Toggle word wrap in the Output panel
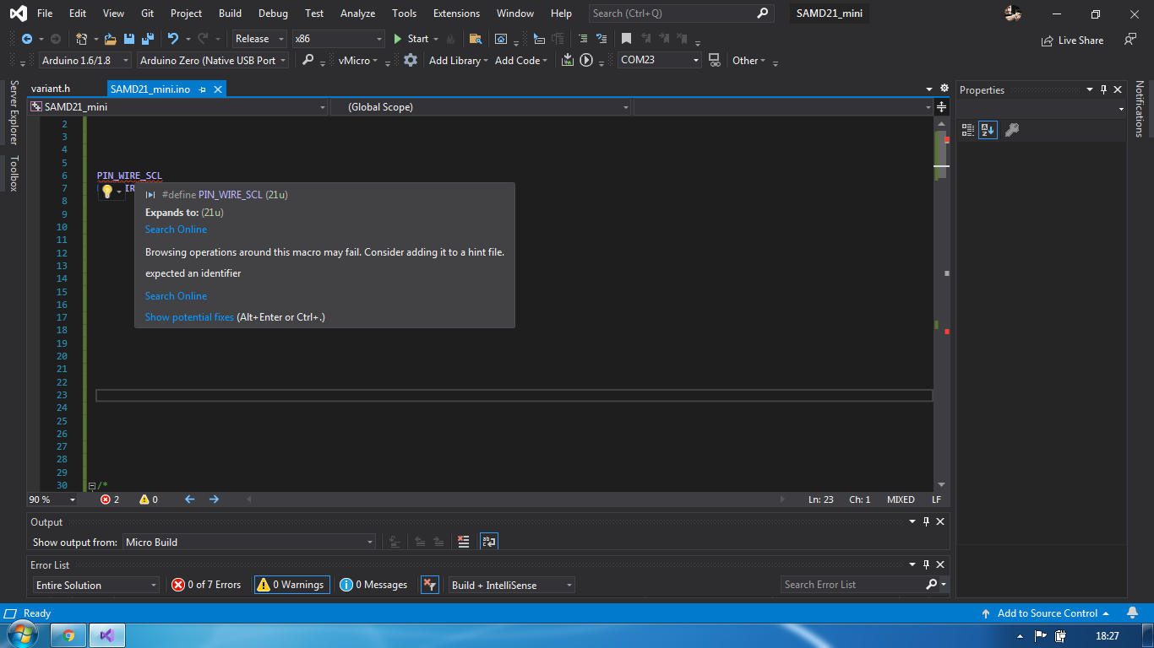The width and height of the screenshot is (1154, 648). click(489, 542)
